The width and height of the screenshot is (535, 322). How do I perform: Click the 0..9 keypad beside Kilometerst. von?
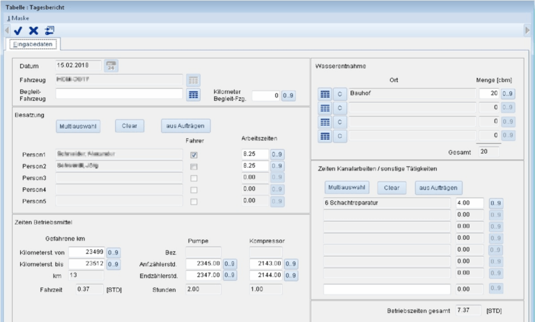click(x=114, y=252)
